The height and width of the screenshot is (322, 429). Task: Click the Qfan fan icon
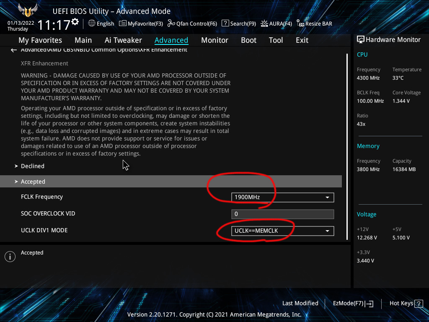(171, 23)
